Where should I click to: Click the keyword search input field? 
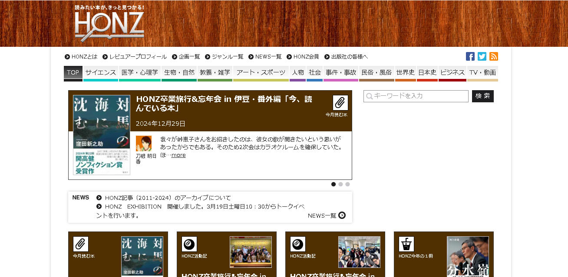pyautogui.click(x=416, y=96)
